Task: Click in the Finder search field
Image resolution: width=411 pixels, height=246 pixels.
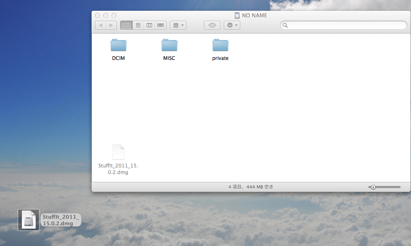Action: [343, 25]
